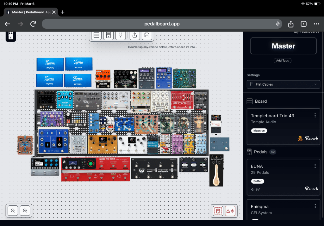Click the pedalboard.app logo icon
The height and width of the screenshot is (226, 324).
coord(11,36)
